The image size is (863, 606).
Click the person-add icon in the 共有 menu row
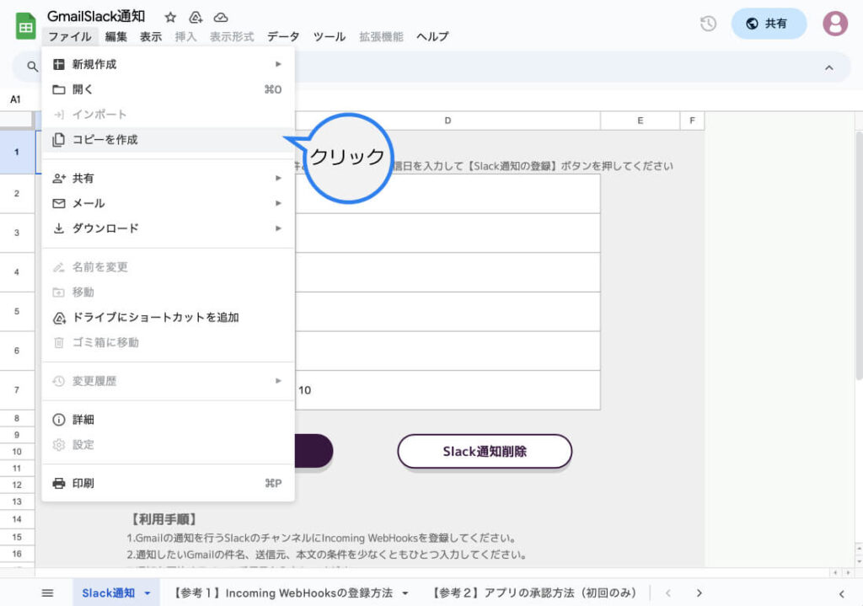click(59, 179)
